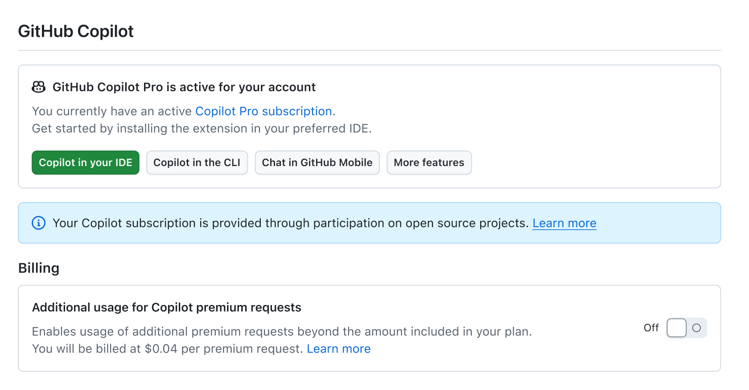Screen dimensions: 749x390
Task: Click the Get started by installing extension text
Action: pos(202,128)
